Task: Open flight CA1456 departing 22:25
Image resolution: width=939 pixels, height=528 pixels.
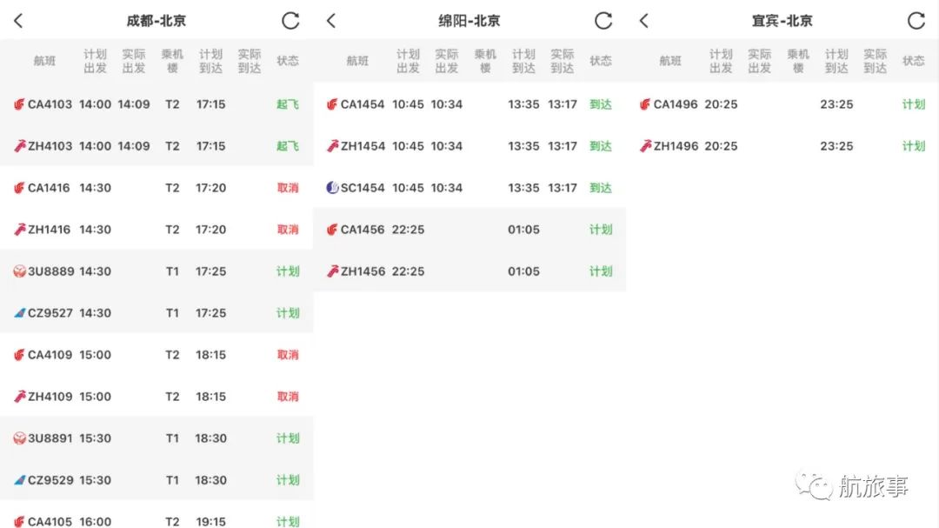Action: point(469,230)
